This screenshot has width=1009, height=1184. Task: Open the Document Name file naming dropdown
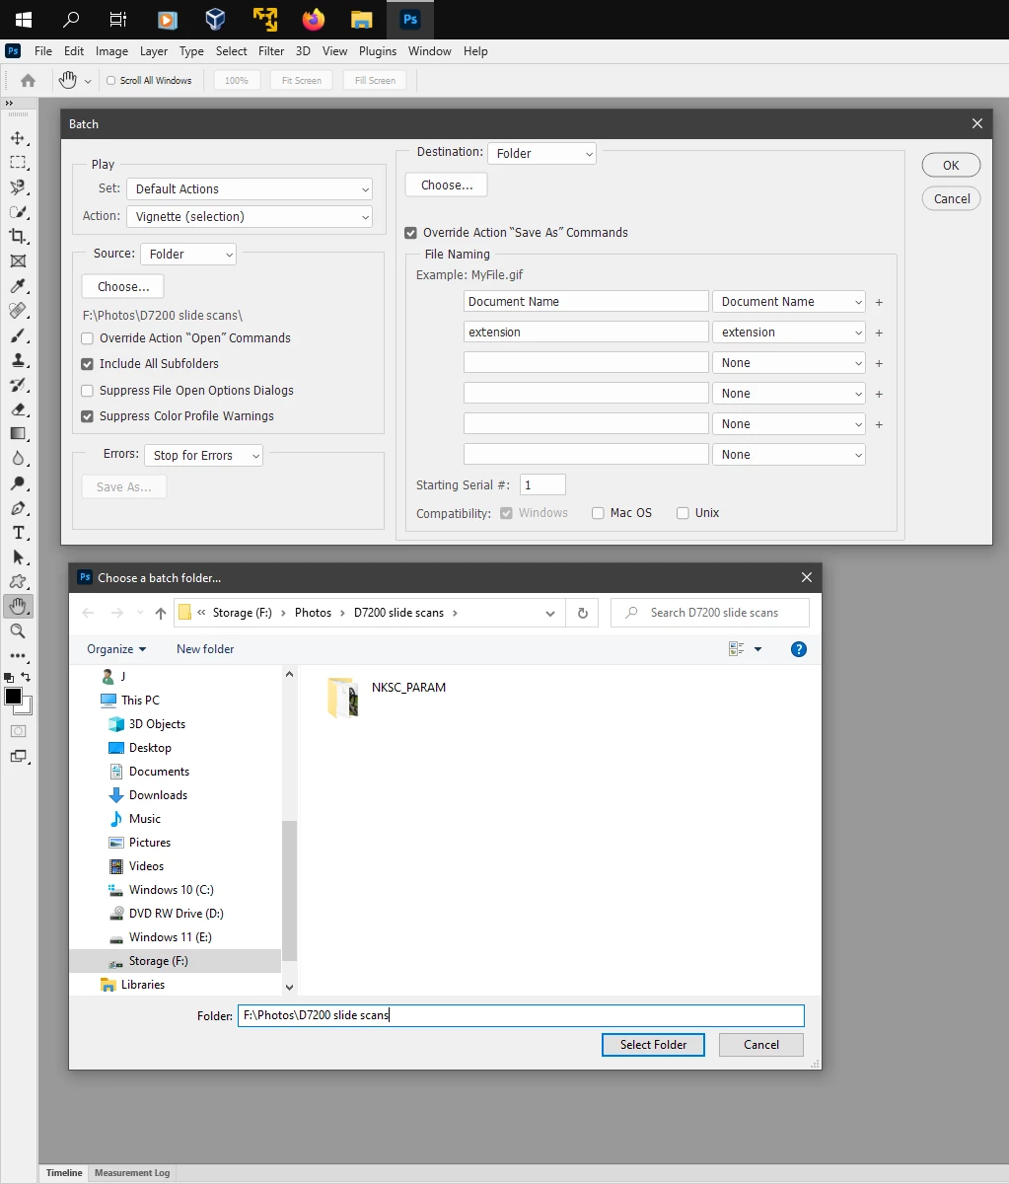789,302
